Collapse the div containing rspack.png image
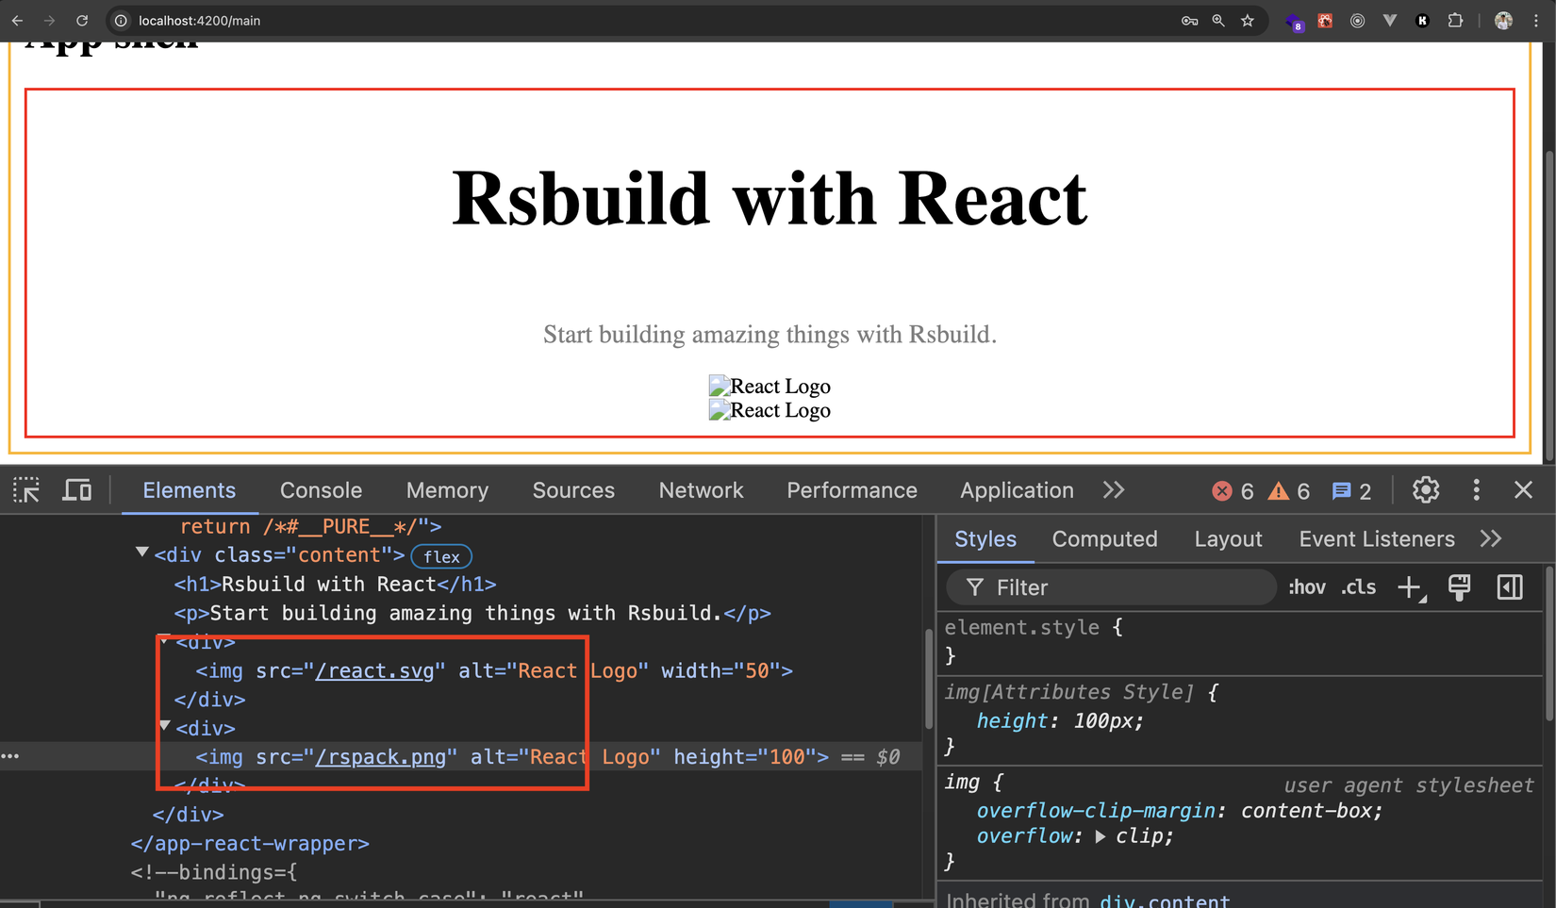The width and height of the screenshot is (1556, 908). click(165, 725)
